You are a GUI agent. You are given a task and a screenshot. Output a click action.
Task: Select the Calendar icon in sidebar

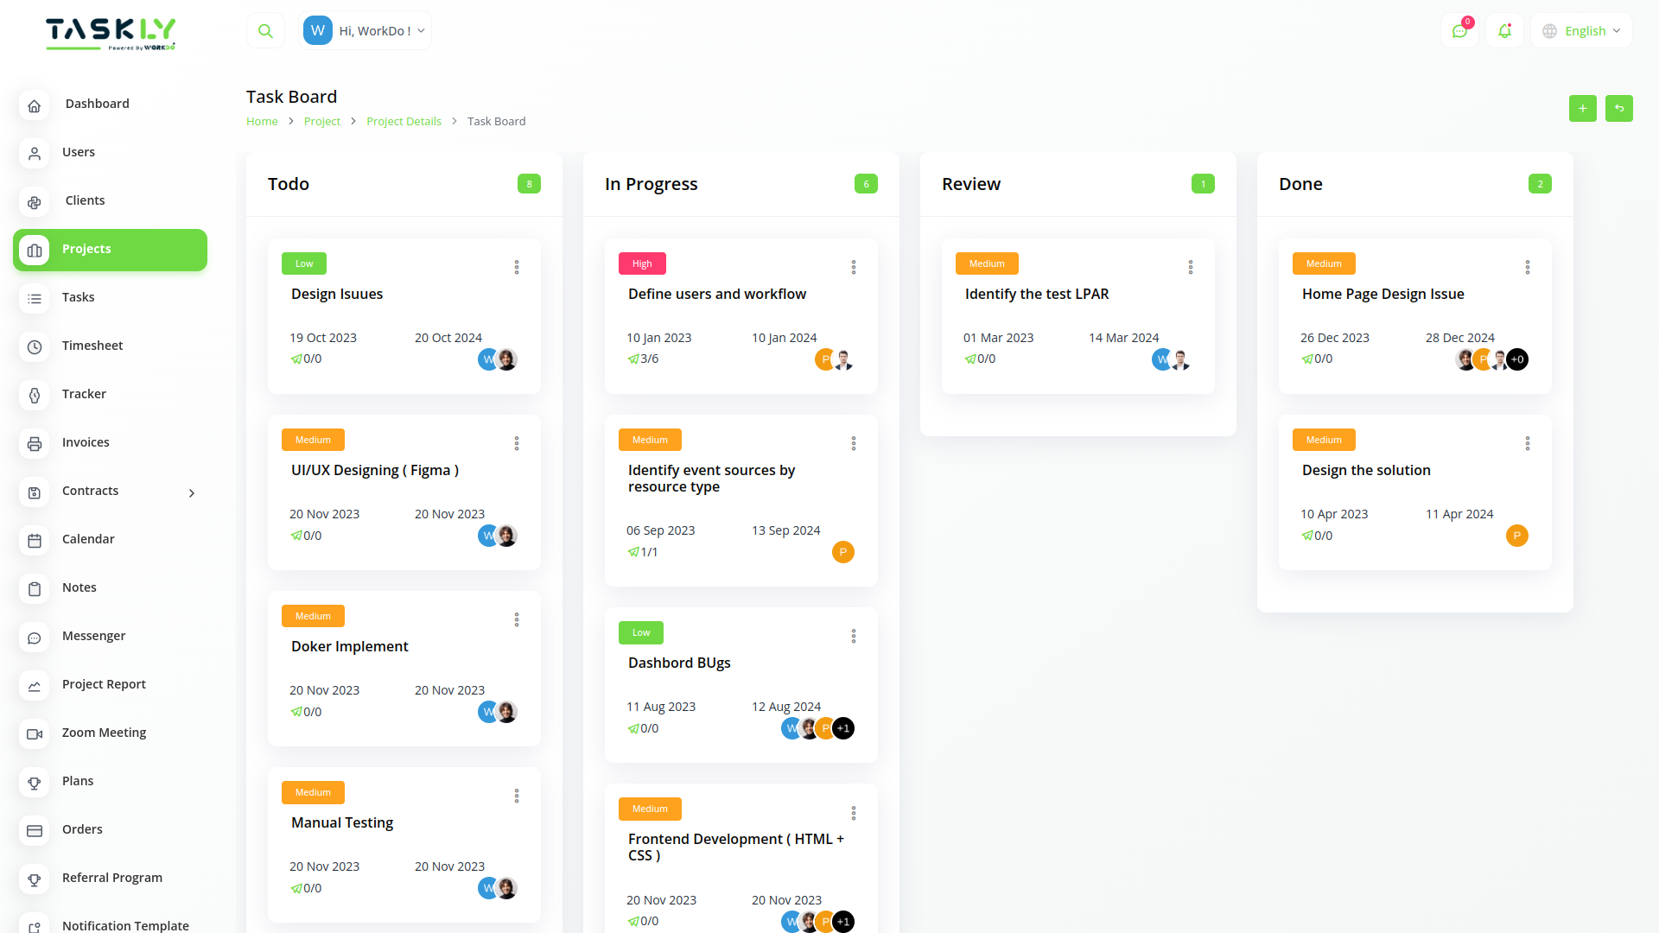(34, 541)
